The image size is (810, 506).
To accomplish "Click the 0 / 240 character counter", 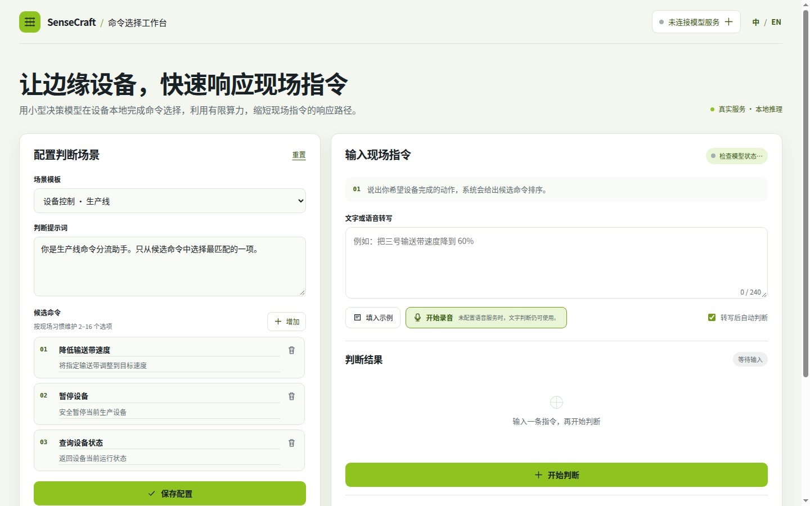I will [x=750, y=292].
